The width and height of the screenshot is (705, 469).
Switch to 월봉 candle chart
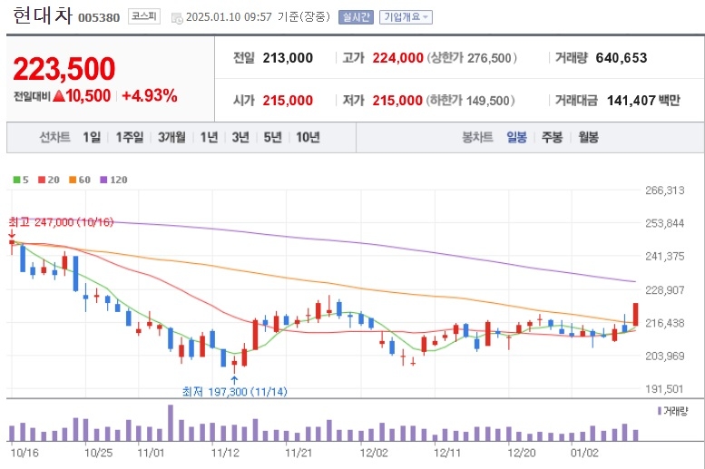click(x=589, y=137)
